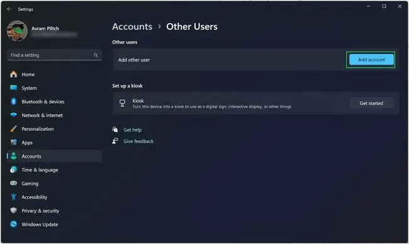Image resolution: width=409 pixels, height=244 pixels.
Task: Click the Apps grid icon in sidebar
Action: pos(14,142)
